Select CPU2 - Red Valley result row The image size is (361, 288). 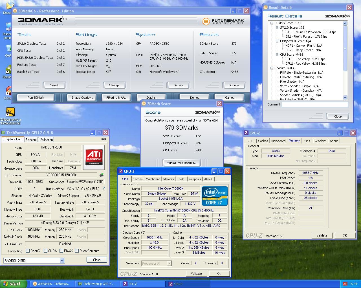click(305, 64)
